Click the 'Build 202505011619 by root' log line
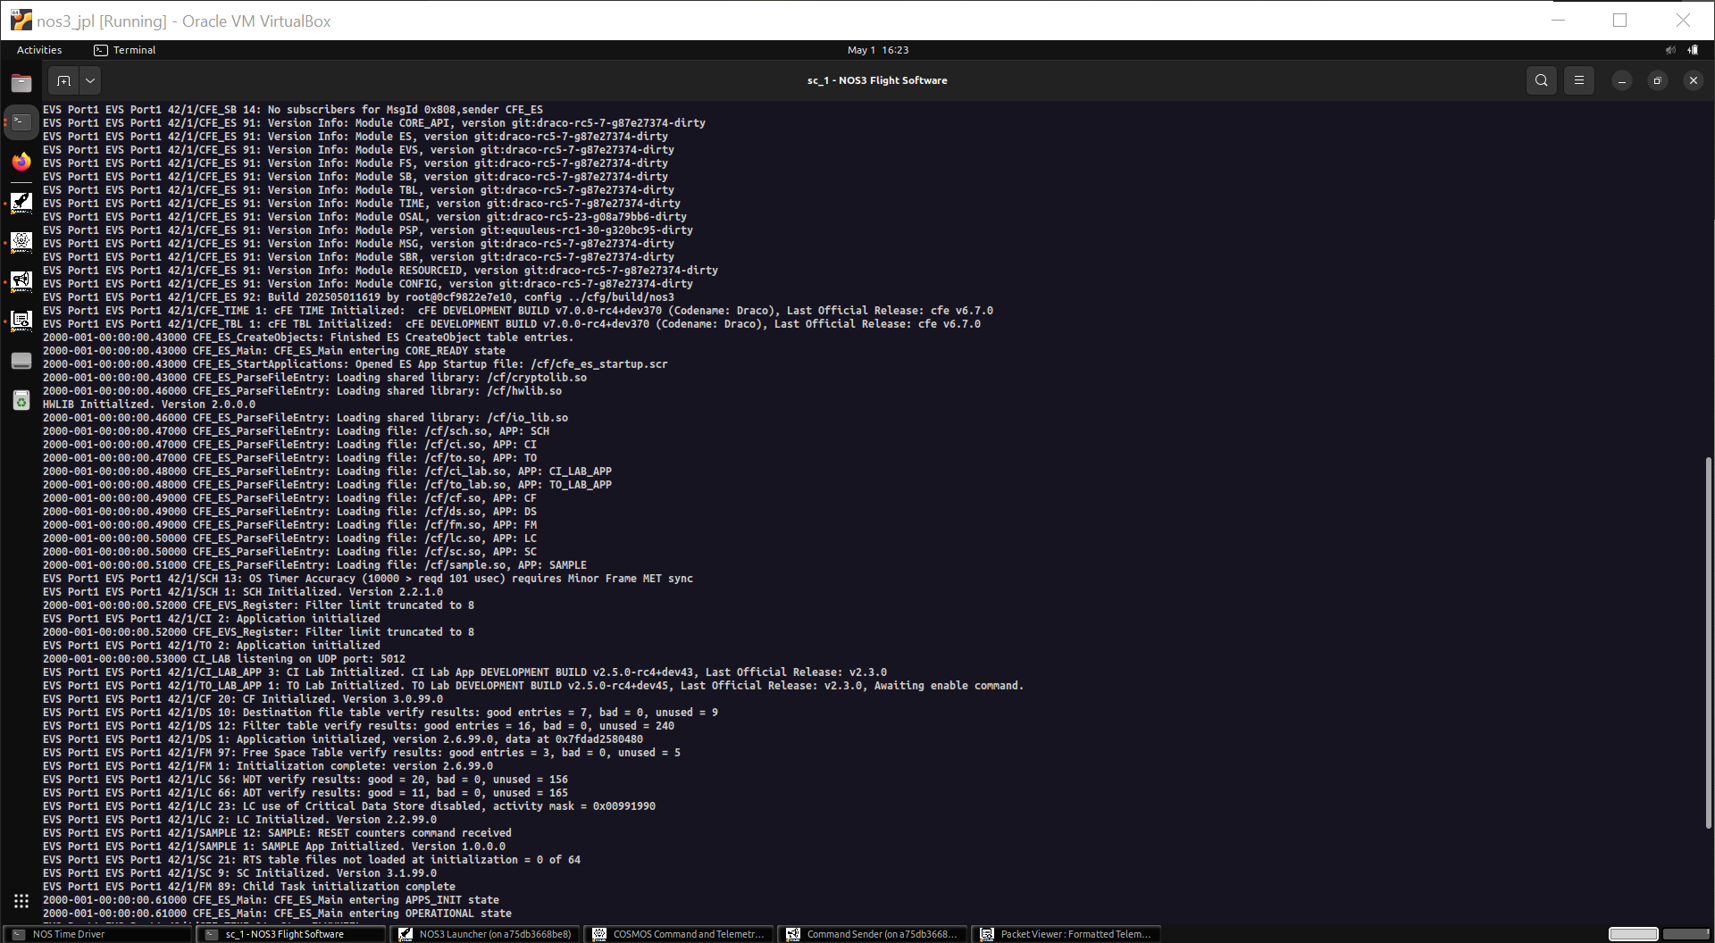 pyautogui.click(x=359, y=297)
